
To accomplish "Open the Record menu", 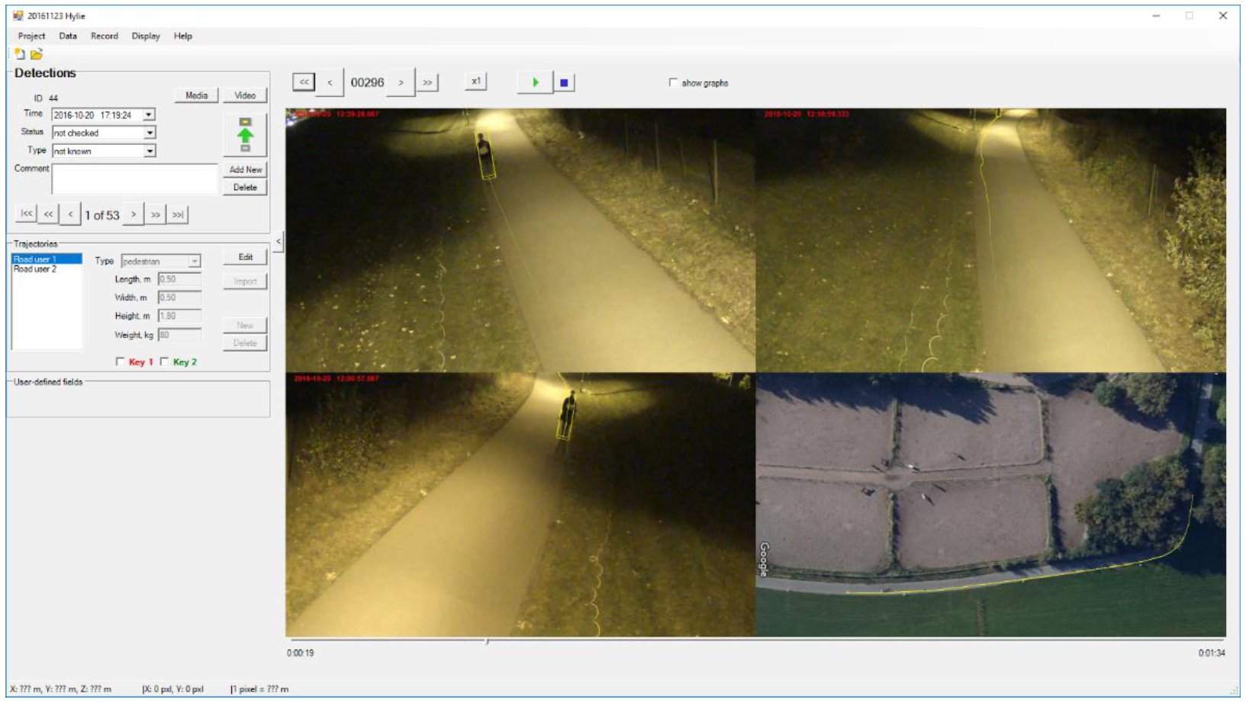I will pyautogui.click(x=105, y=36).
